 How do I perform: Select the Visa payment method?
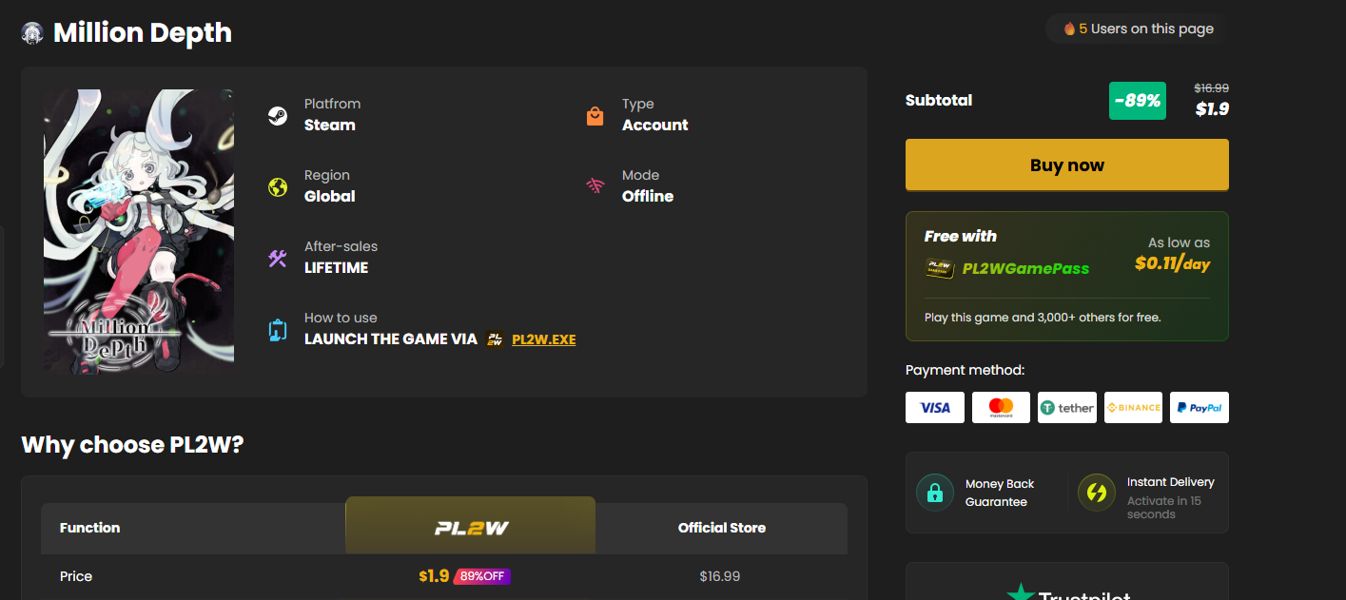pyautogui.click(x=935, y=408)
